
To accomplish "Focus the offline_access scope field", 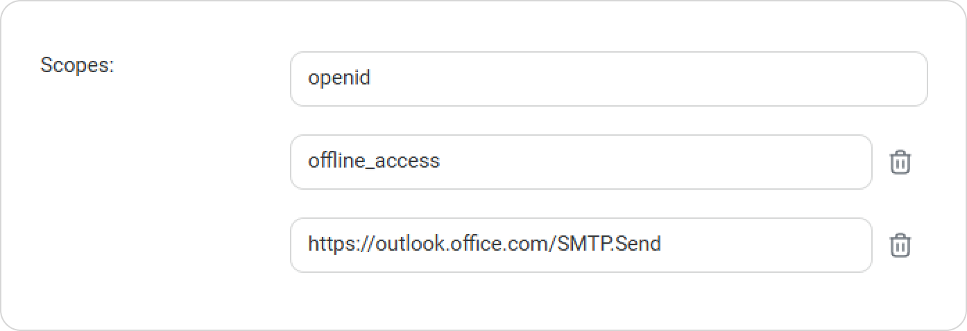I will (x=581, y=162).
